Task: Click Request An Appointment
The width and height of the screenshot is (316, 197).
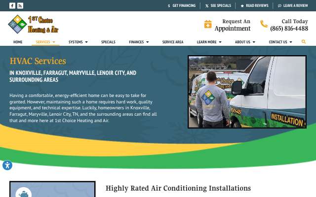Action: point(233,25)
